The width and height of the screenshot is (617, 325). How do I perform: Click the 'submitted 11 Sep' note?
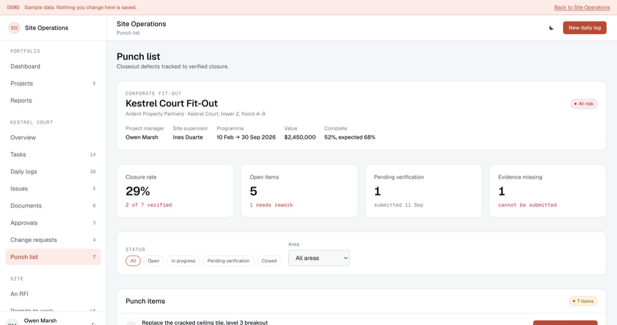pos(399,205)
